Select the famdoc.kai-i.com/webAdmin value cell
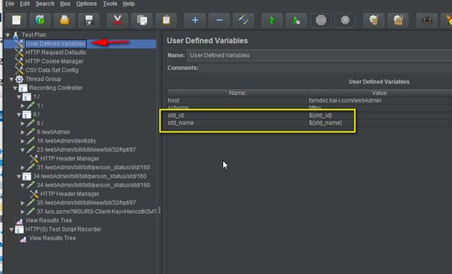452x274 pixels. point(379,100)
